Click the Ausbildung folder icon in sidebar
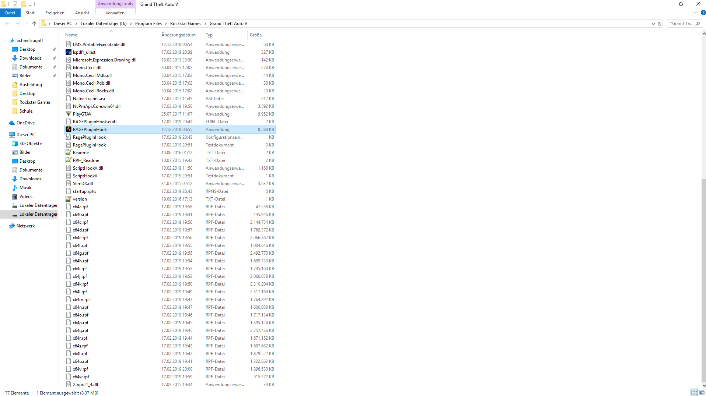This screenshot has height=396, width=706. [x=15, y=85]
